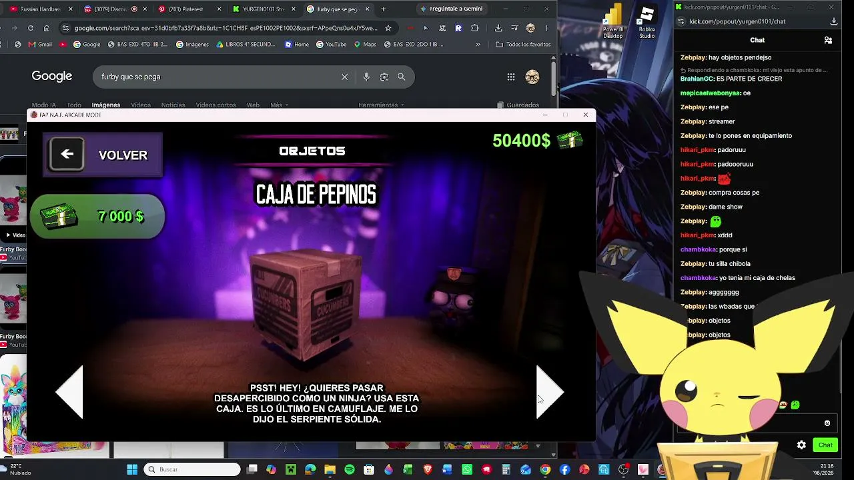Open File Explorer from the taskbar
This screenshot has height=480, width=854.
point(330,469)
